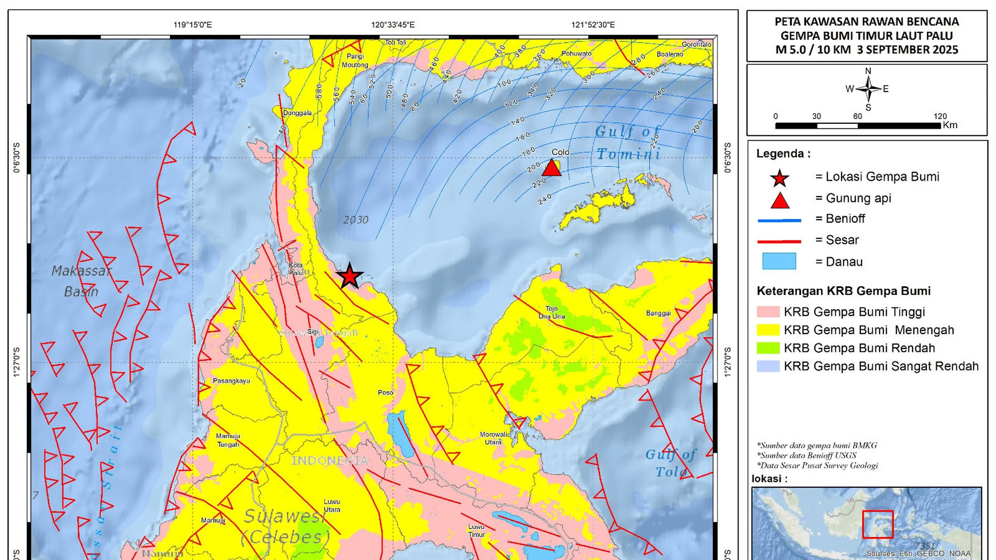Click the Gunung api triangle in the legend

click(x=780, y=200)
